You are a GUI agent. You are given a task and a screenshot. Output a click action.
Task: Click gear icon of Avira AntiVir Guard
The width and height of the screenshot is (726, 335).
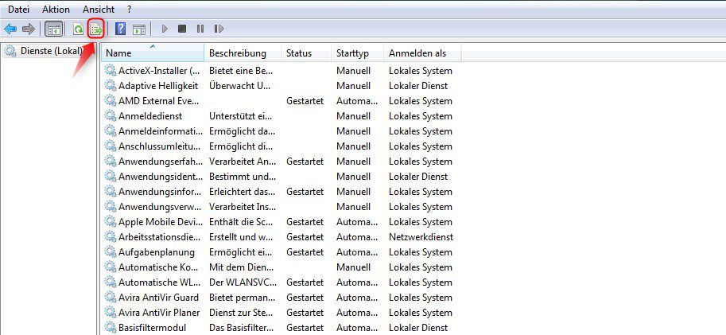111,297
